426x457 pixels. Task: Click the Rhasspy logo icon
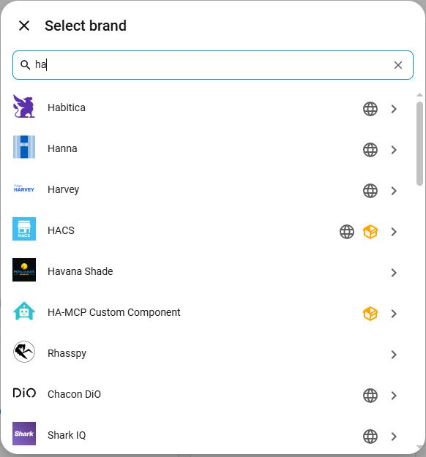pos(24,352)
